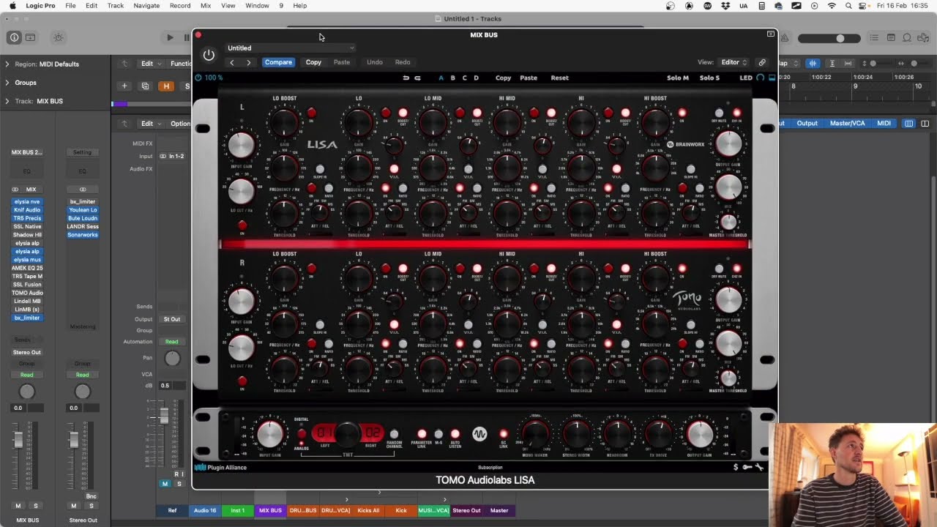The width and height of the screenshot is (937, 527).
Task: Toggle the Compare button
Action: [x=278, y=62]
